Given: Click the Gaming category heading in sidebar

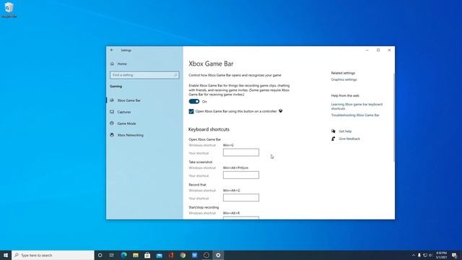Looking at the screenshot, I should (115, 87).
